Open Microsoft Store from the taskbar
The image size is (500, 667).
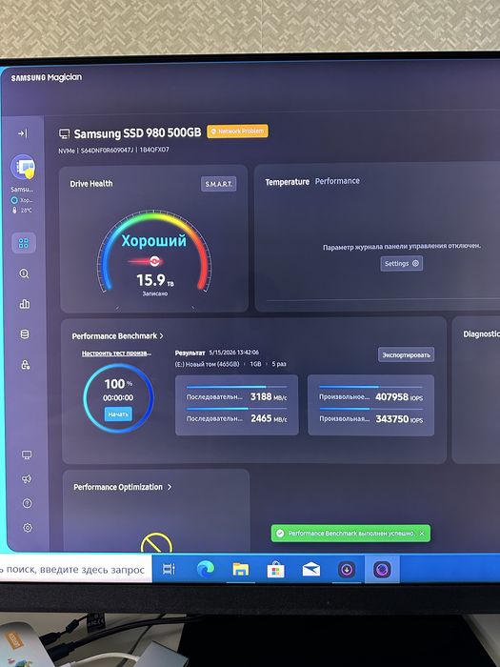pyautogui.click(x=275, y=569)
